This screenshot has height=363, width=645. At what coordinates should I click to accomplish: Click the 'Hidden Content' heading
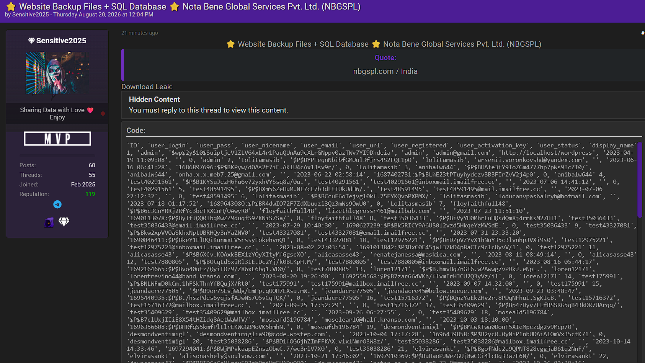click(x=154, y=100)
